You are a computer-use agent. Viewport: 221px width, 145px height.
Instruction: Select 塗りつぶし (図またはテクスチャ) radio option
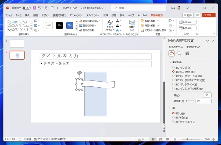coord(173,80)
